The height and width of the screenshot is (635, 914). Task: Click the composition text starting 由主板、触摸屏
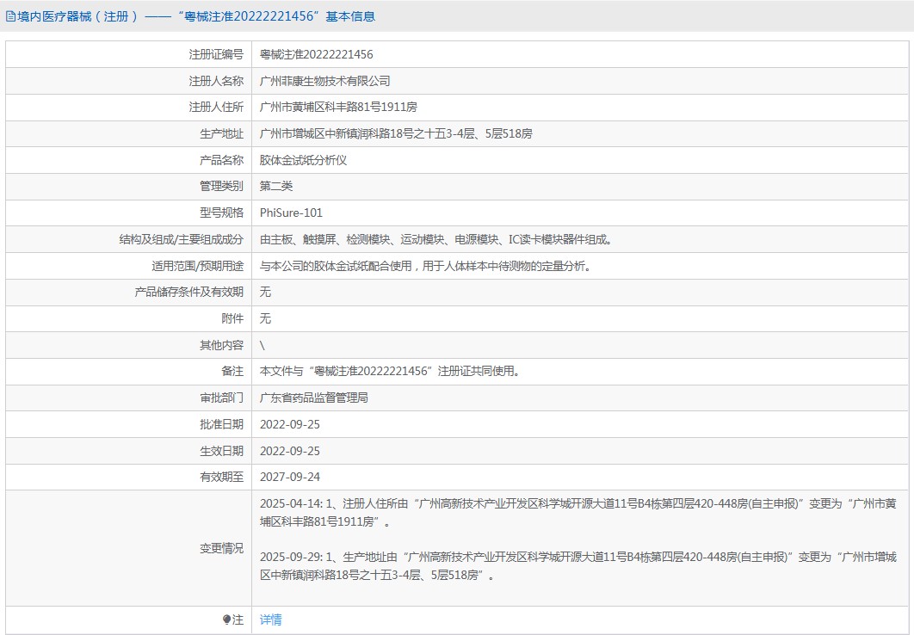[435, 239]
